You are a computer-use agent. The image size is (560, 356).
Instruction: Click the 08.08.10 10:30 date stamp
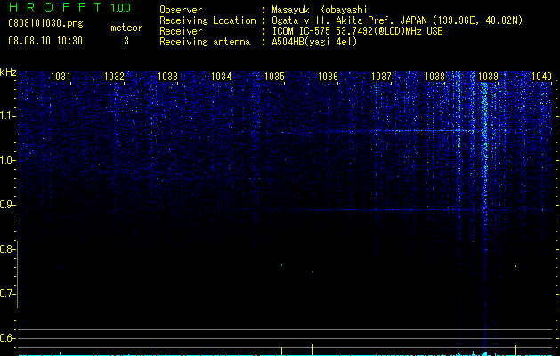pos(45,41)
